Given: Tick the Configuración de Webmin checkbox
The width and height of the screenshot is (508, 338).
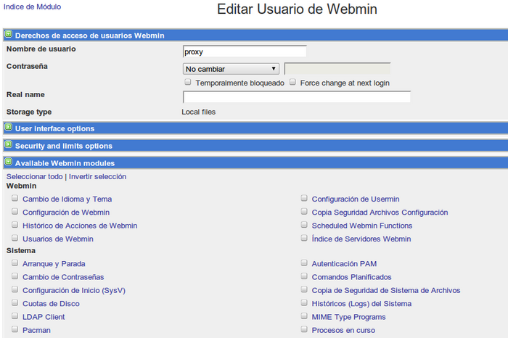Looking at the screenshot, I should [15, 211].
